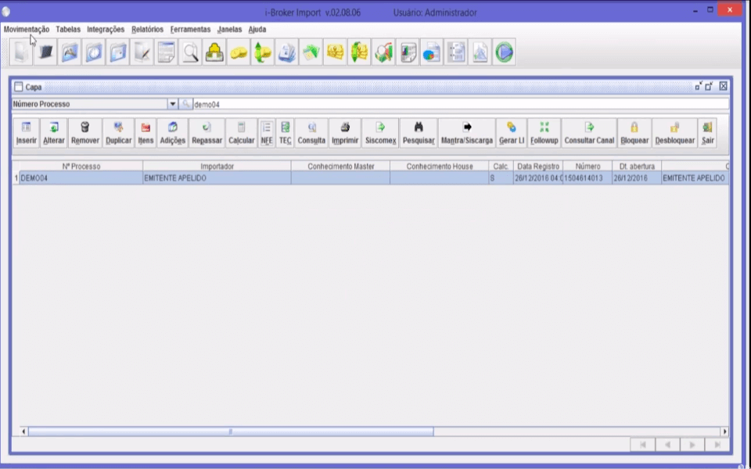Click the Gerar LI button
Image resolution: width=751 pixels, height=469 pixels.
click(512, 133)
